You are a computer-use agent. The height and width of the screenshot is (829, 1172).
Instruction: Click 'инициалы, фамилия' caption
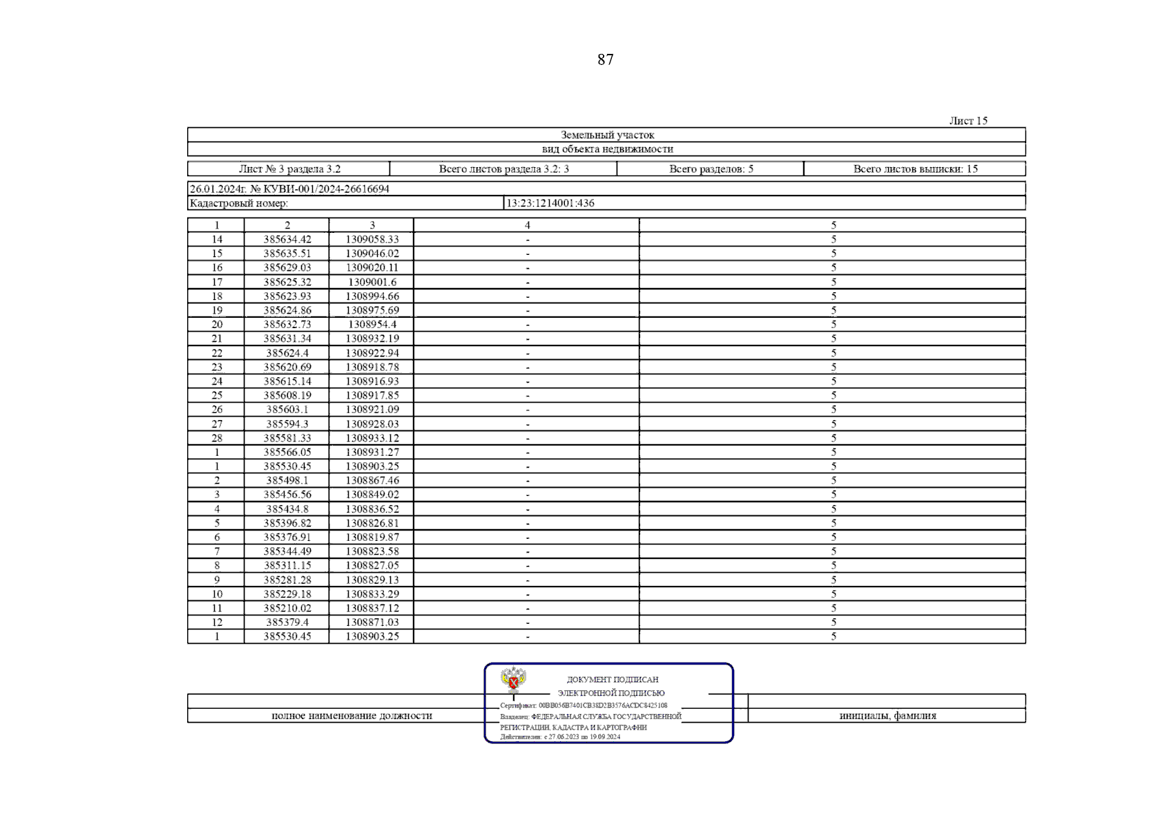click(887, 716)
